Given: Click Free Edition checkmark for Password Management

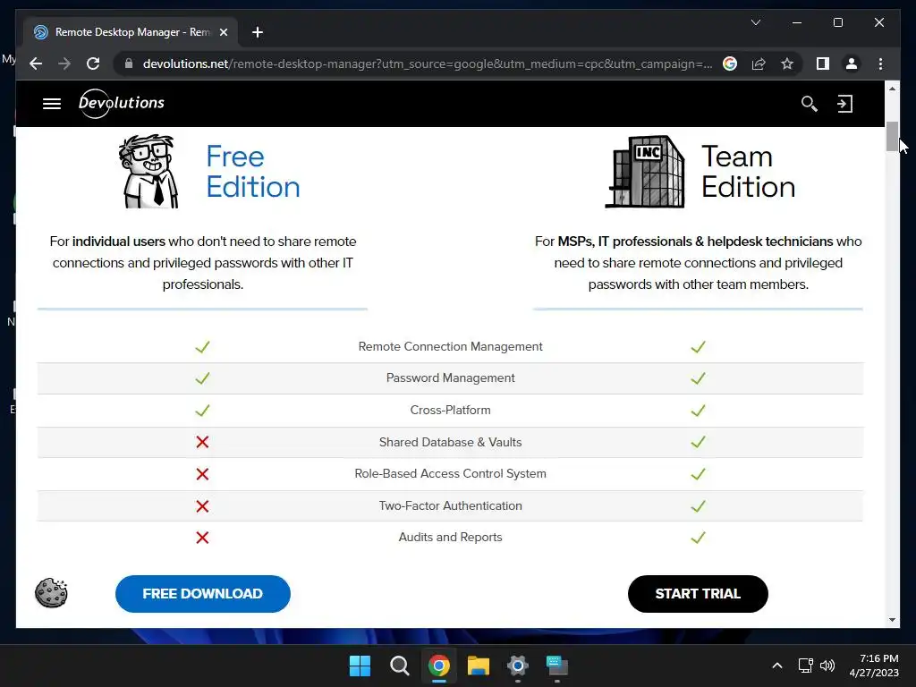Looking at the screenshot, I should pyautogui.click(x=202, y=378).
